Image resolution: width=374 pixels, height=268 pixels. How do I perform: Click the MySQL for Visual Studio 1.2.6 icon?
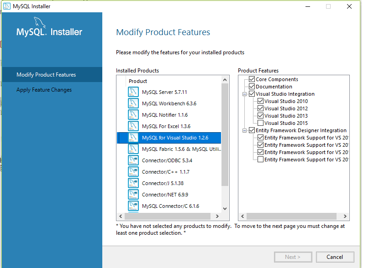[x=133, y=138]
